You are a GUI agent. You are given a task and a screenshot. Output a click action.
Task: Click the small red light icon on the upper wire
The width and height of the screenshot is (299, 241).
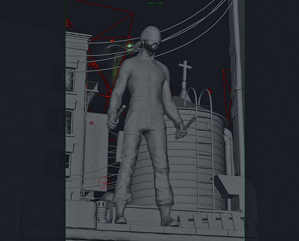pyautogui.click(x=112, y=40)
